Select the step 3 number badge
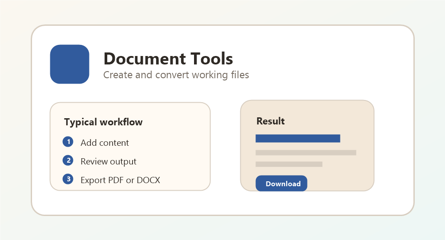This screenshot has width=445, height=240. 68,179
